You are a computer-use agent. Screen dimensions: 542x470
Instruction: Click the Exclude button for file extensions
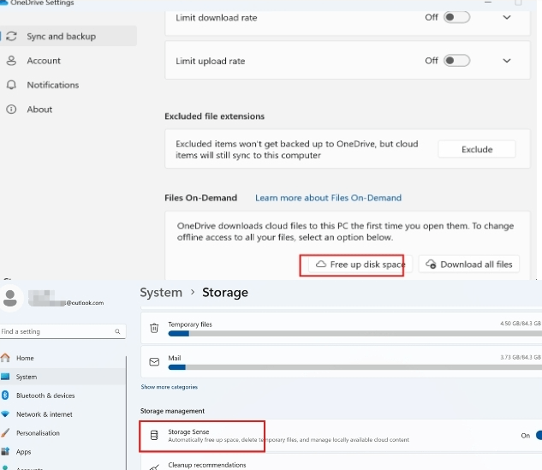pyautogui.click(x=477, y=149)
